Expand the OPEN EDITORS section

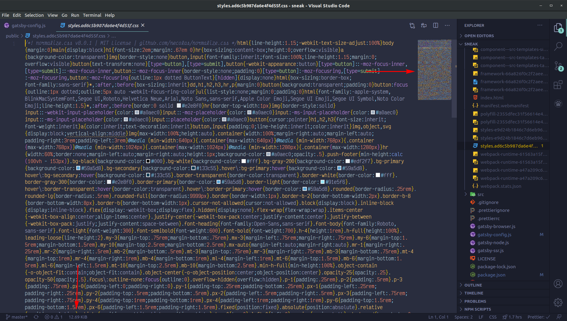(479, 36)
